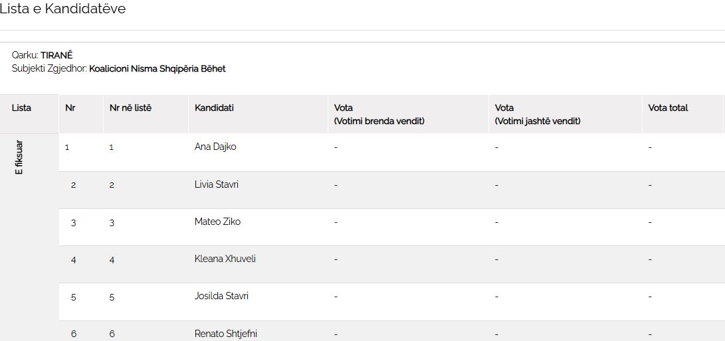Click the 'Vota (Votimi jashtë vendit)' header
The image size is (725, 341).
click(x=538, y=114)
